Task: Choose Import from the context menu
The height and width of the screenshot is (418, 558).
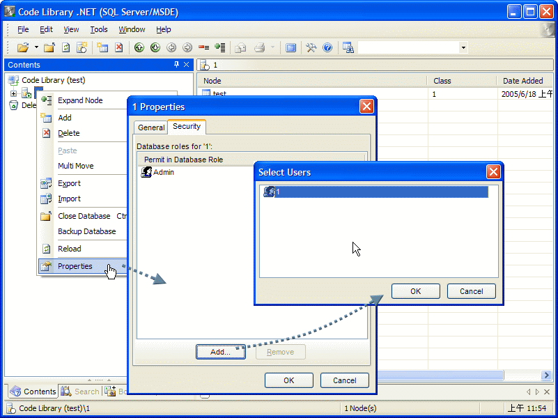Action: pyautogui.click(x=83, y=199)
